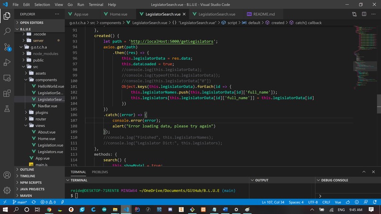Open the Windows Start menu
The height and width of the screenshot is (214, 381).
[x=5, y=209]
